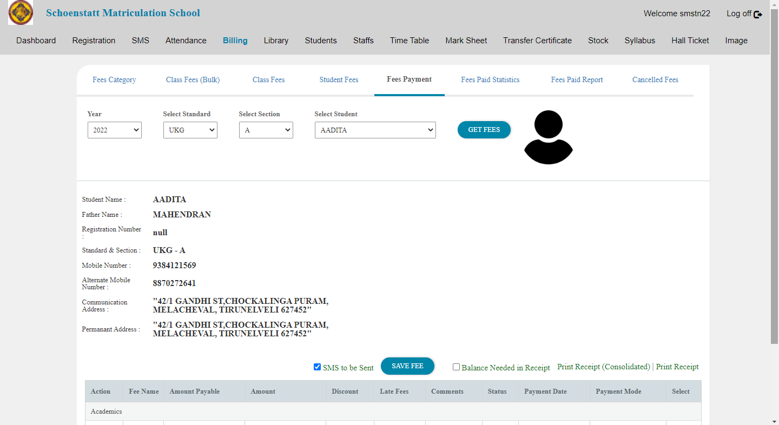
Task: Open the Select Standard dropdown showing UKG
Action: coord(190,130)
